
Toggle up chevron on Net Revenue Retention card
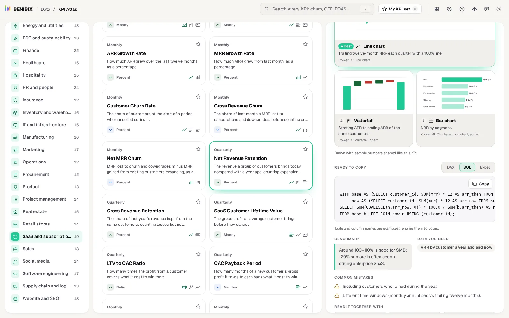click(x=218, y=182)
